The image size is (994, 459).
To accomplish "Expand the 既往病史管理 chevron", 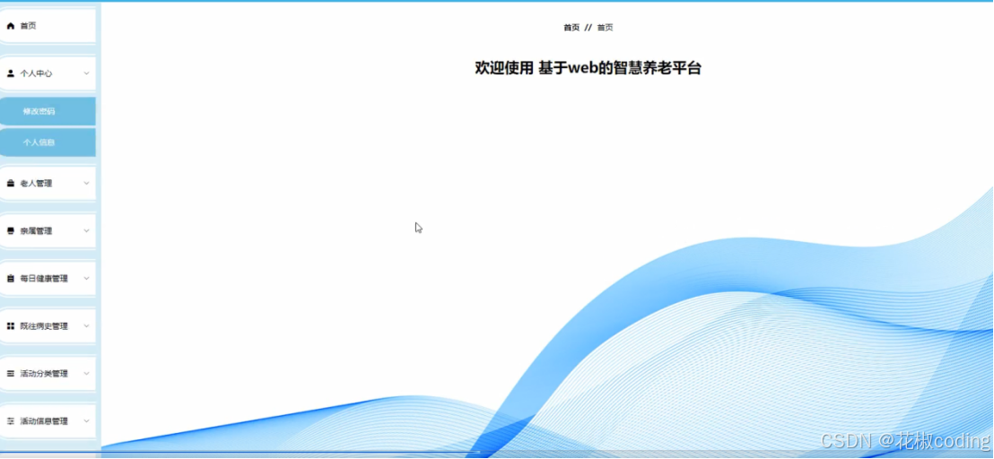I will (86, 326).
